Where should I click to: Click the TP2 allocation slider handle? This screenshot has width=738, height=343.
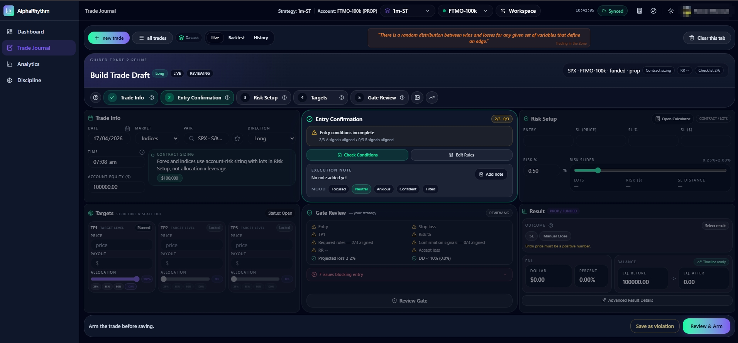tap(164, 279)
